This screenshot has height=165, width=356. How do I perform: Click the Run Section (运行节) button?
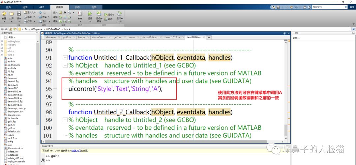(x=110, y=14)
